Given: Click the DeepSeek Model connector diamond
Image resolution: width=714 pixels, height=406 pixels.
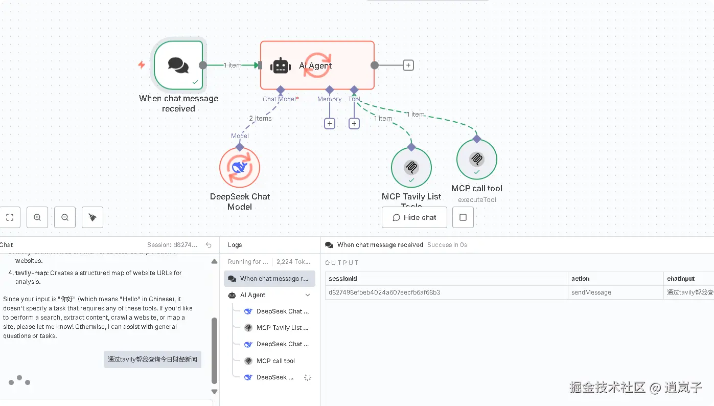Looking at the screenshot, I should pyautogui.click(x=240, y=147).
